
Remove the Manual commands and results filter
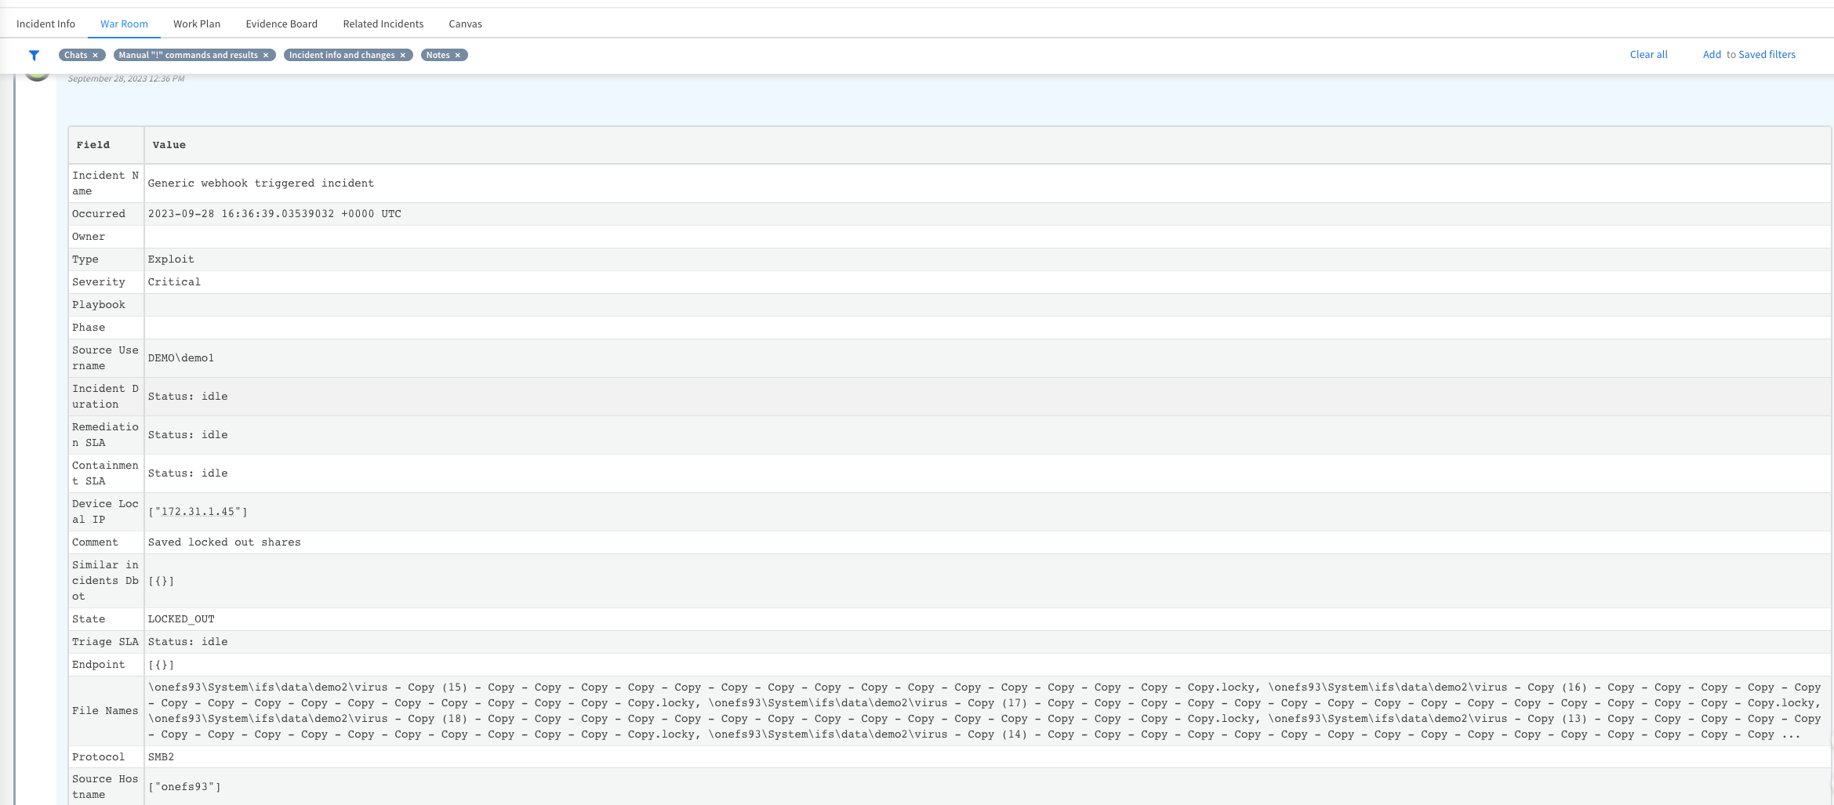click(x=266, y=55)
